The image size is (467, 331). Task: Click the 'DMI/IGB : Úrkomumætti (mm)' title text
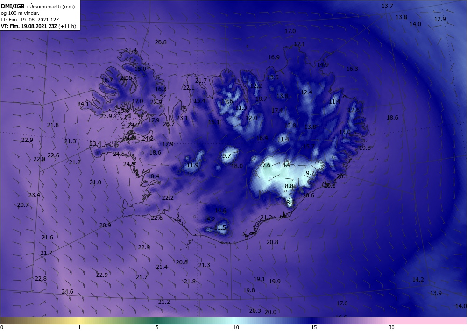pyautogui.click(x=38, y=7)
